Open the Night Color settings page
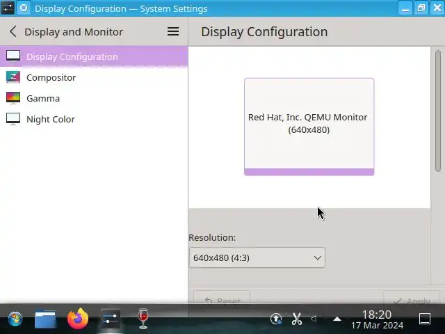445x334 pixels. [x=94, y=119]
